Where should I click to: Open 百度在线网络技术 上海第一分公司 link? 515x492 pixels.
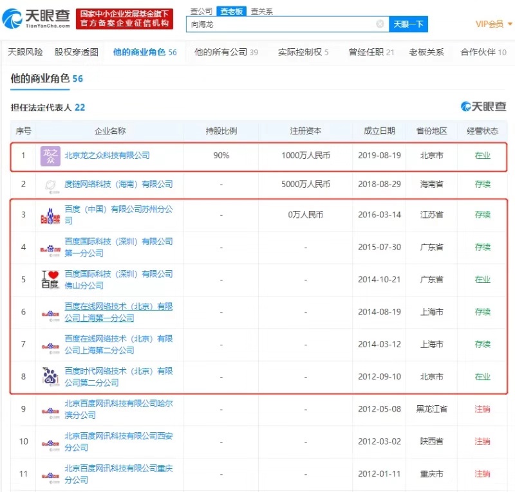118,312
